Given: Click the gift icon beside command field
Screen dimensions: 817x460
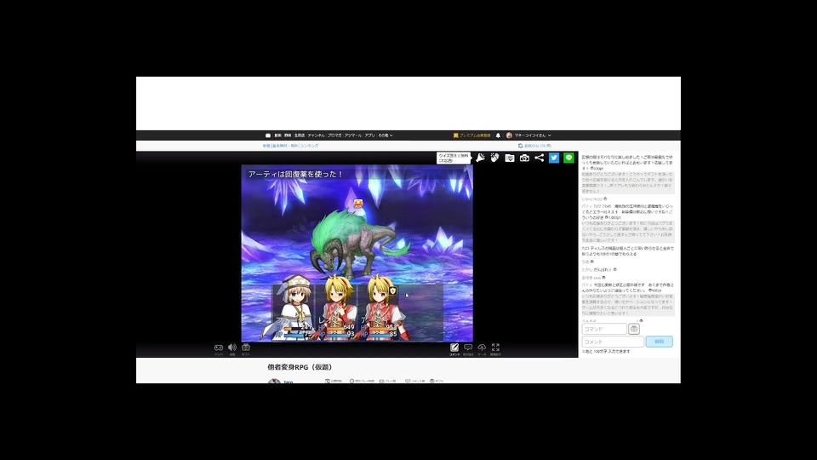Looking at the screenshot, I should [634, 329].
